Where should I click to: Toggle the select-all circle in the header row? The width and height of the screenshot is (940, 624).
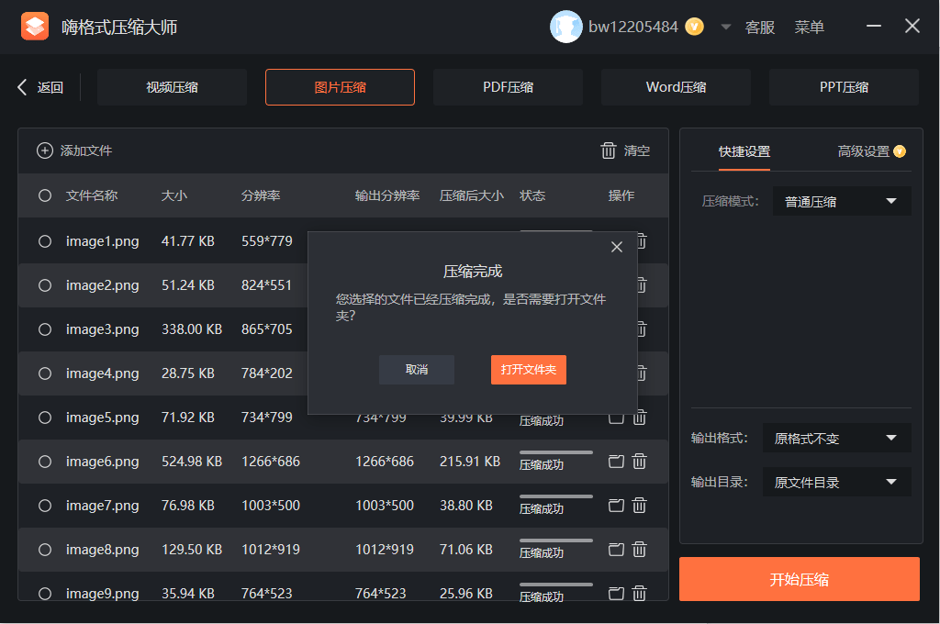tap(44, 195)
